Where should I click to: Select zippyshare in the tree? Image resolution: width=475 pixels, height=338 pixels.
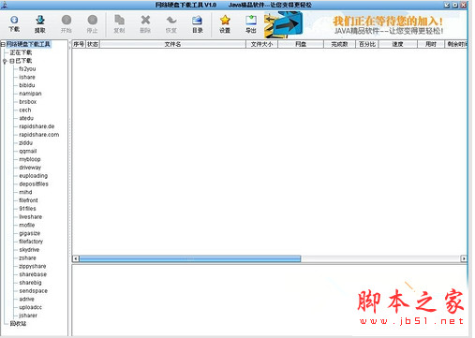(x=33, y=266)
